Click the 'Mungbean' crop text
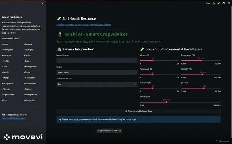Screen dimensions: 232x144 point(8,83)
